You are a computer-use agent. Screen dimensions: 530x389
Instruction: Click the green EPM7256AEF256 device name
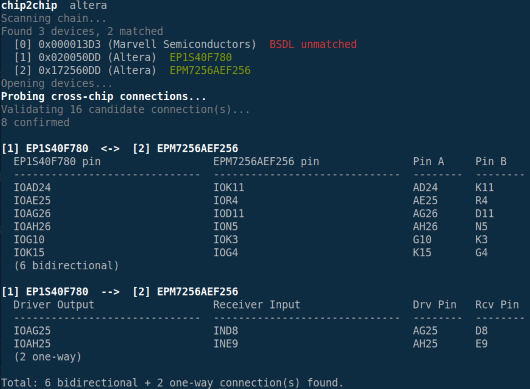(210, 70)
